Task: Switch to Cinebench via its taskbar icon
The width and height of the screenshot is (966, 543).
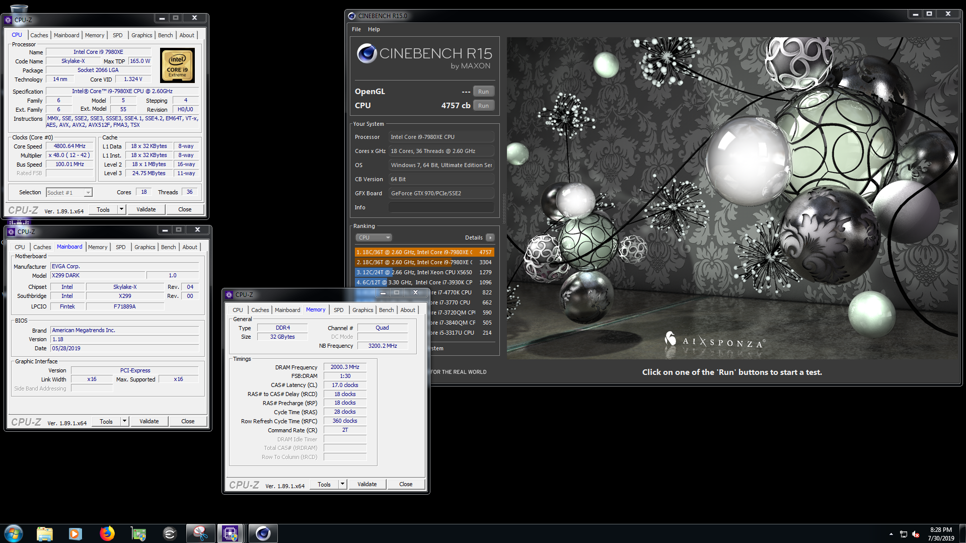Action: [263, 533]
